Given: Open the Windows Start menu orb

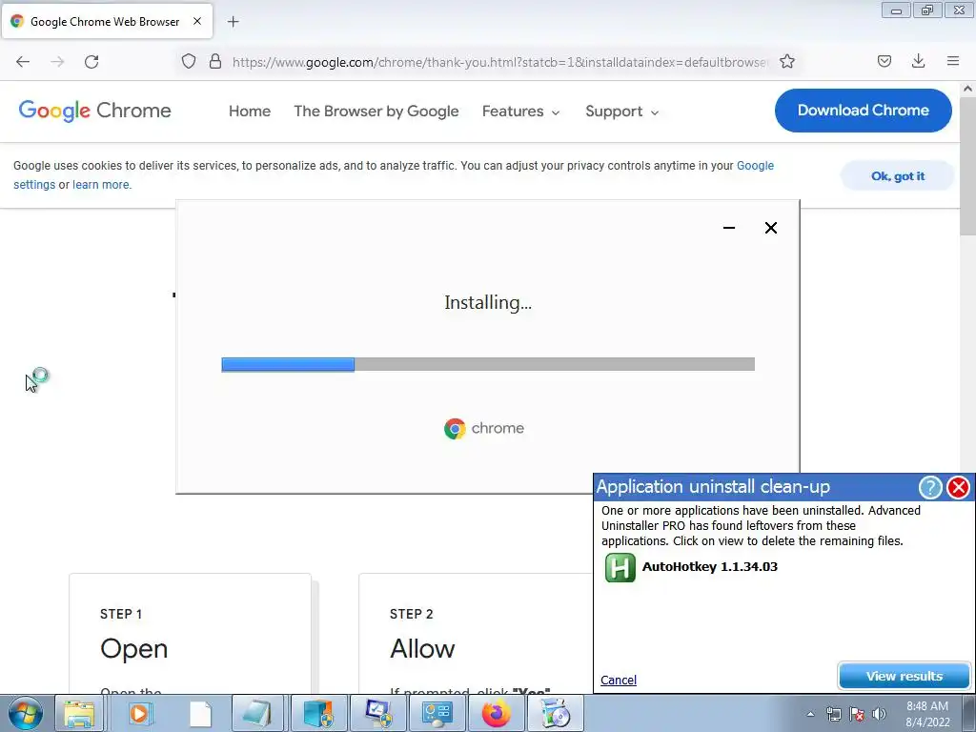Looking at the screenshot, I should [x=26, y=713].
